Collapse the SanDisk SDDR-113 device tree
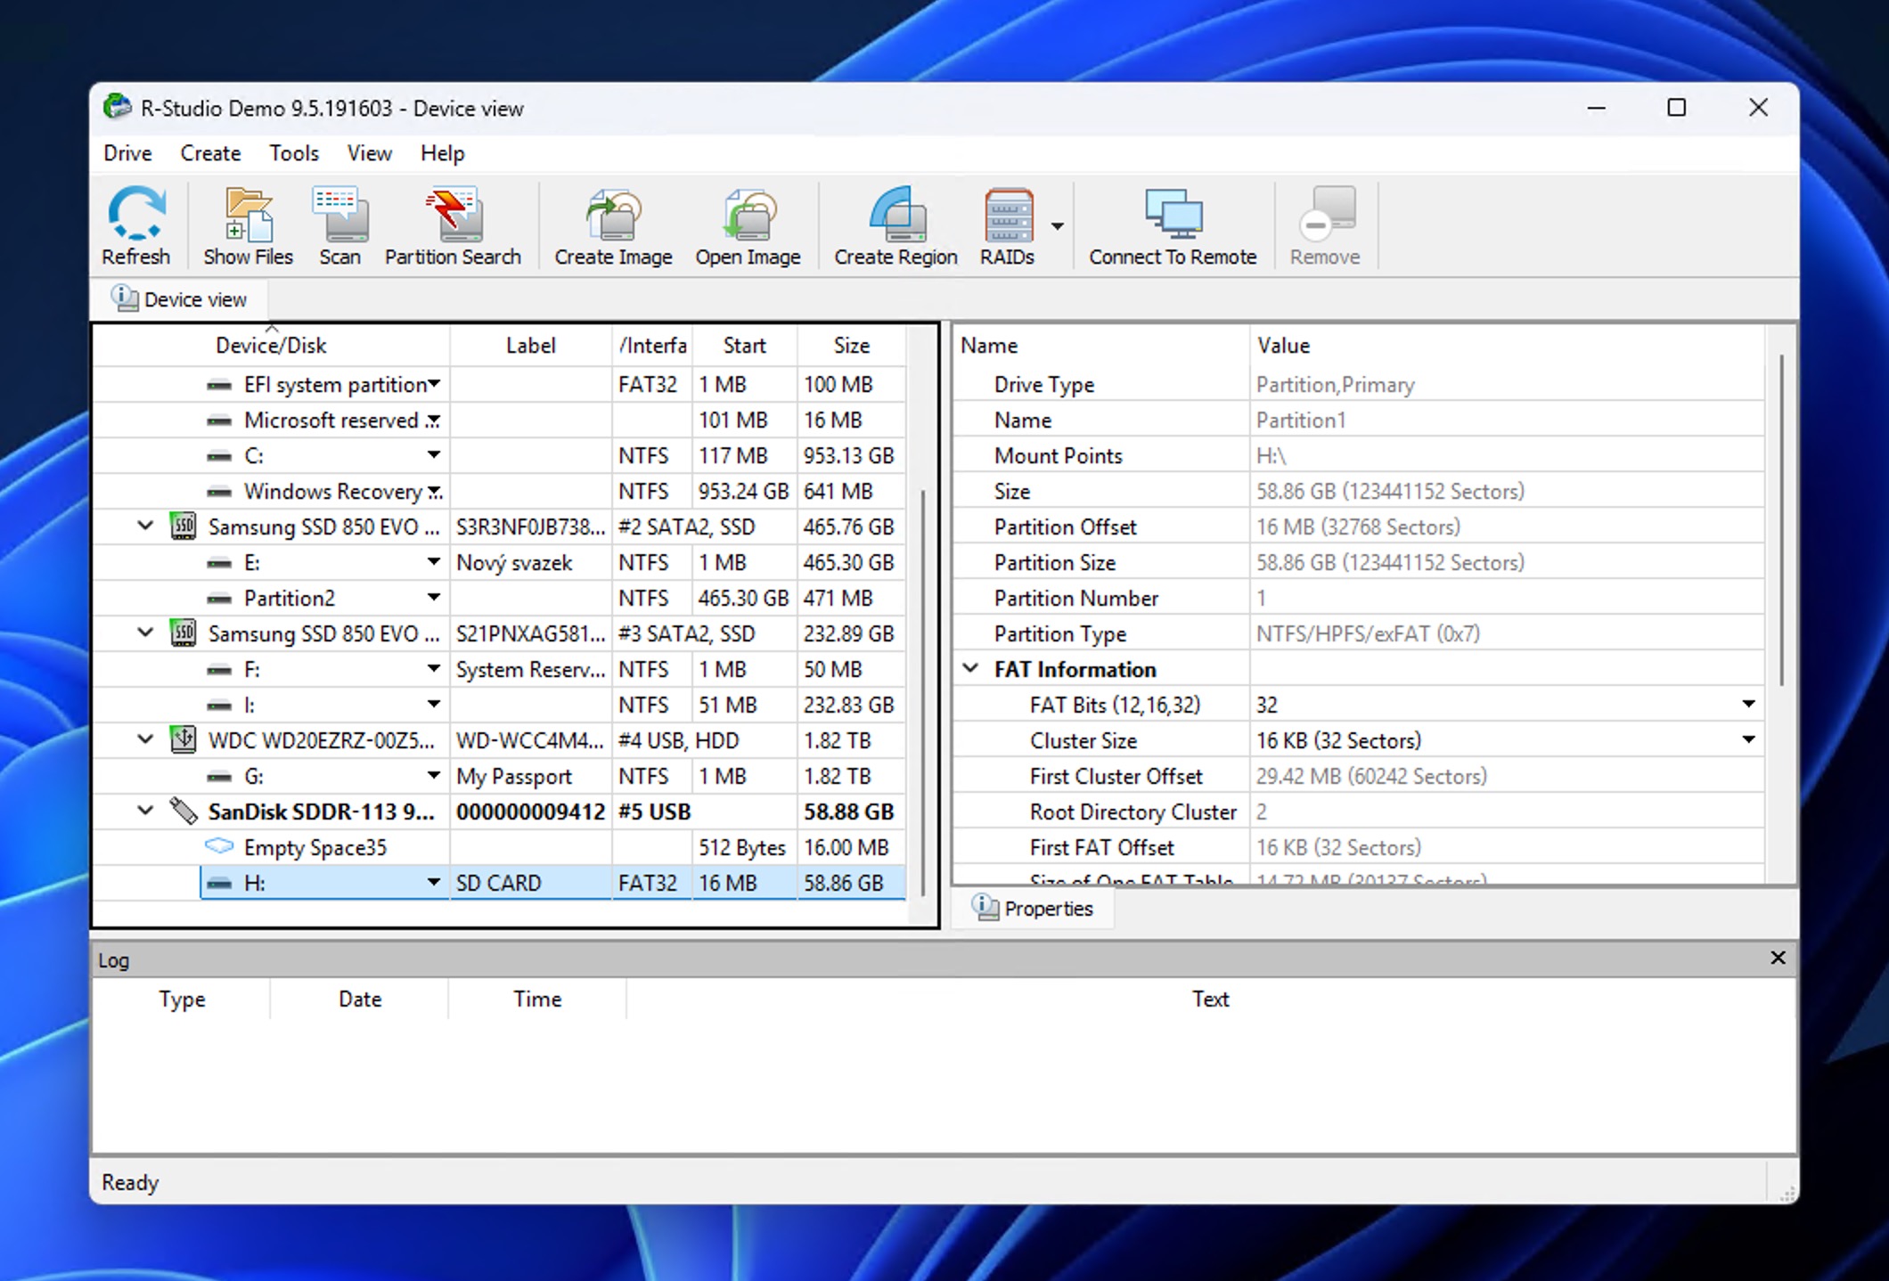This screenshot has width=1889, height=1281. coord(144,811)
